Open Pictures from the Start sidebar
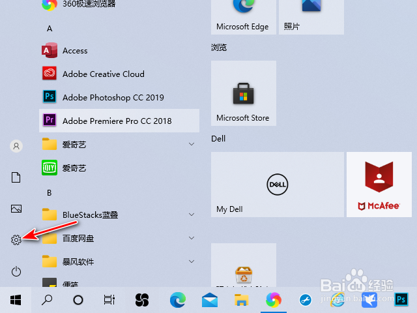The height and width of the screenshot is (313, 417). (16, 209)
